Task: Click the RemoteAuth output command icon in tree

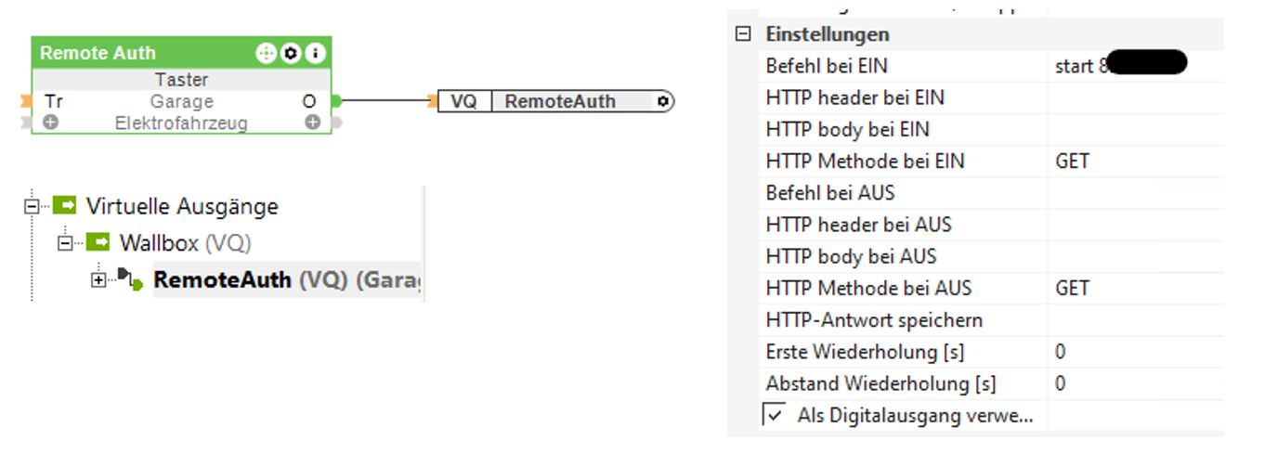Action: point(130,279)
